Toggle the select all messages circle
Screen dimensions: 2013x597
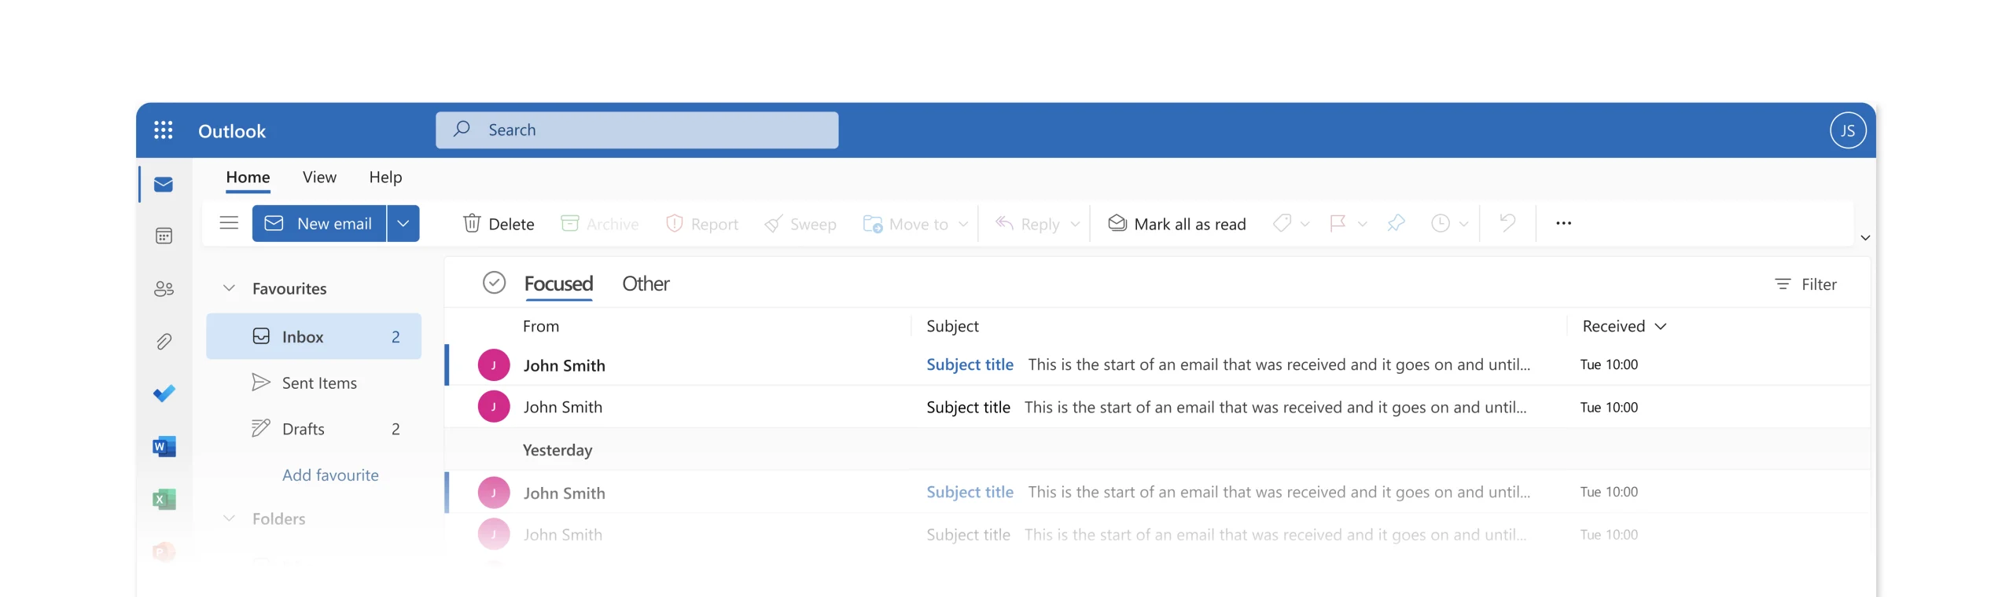tap(494, 283)
